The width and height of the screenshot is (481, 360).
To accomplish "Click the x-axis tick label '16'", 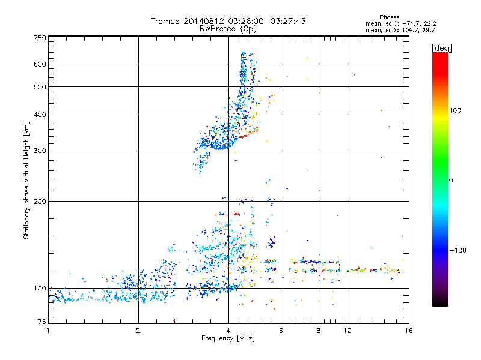I will (x=409, y=331).
